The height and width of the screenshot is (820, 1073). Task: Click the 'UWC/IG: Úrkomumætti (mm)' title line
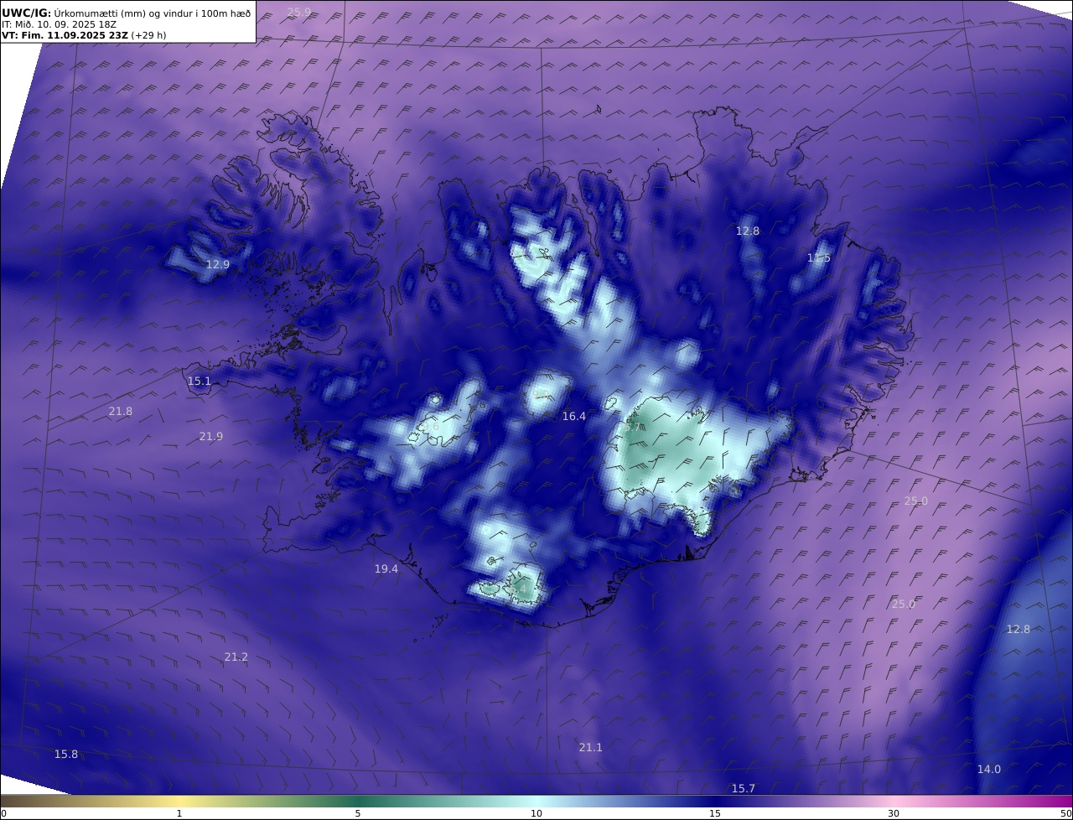tap(126, 13)
